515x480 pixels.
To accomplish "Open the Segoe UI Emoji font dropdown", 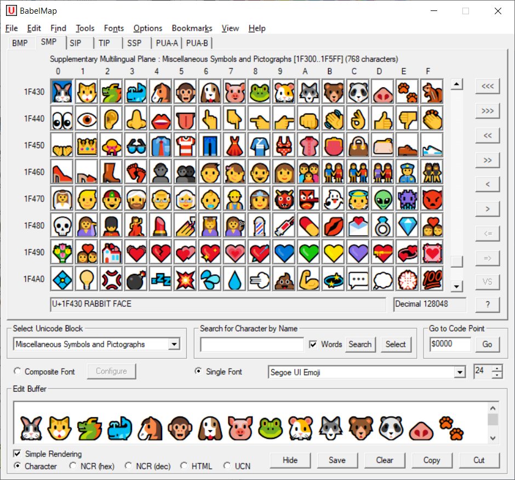I will pos(461,371).
